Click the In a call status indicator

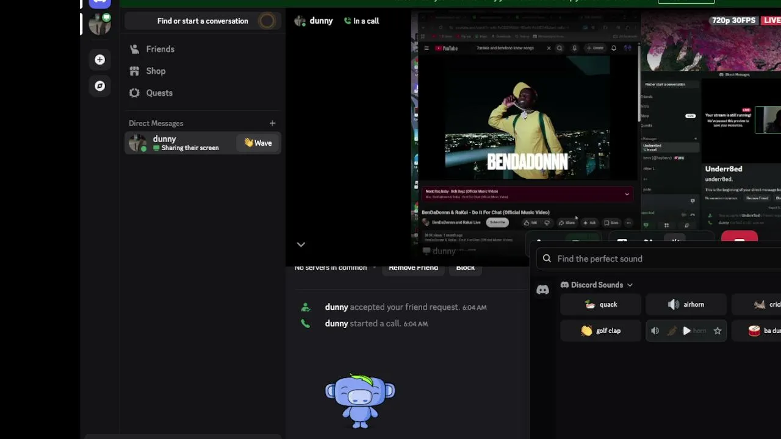pyautogui.click(x=361, y=21)
